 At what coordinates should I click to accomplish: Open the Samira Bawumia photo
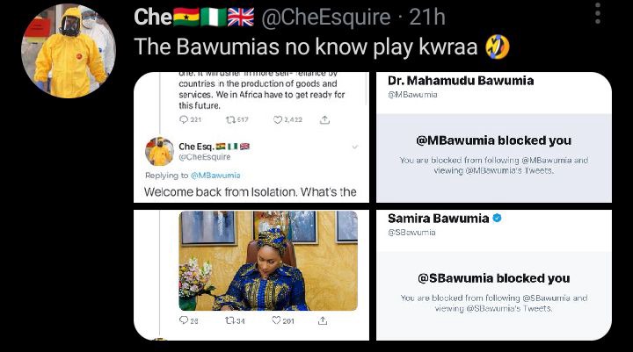pyautogui.click(x=268, y=261)
